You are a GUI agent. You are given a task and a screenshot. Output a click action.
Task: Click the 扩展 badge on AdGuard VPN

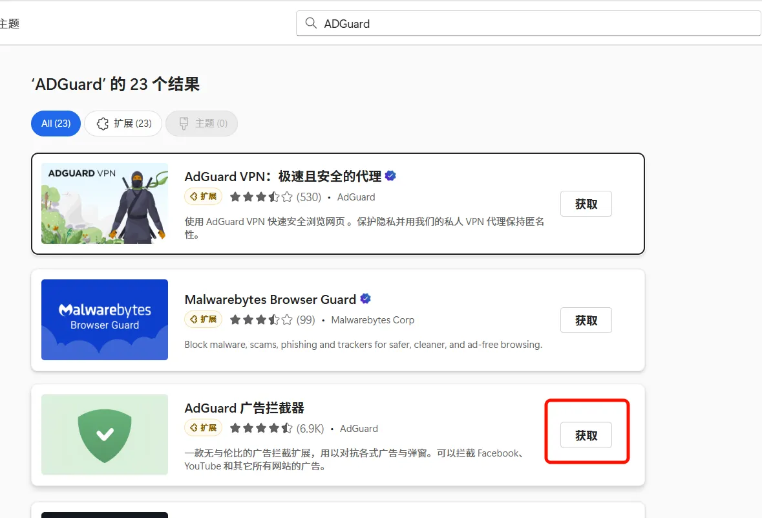click(x=203, y=197)
